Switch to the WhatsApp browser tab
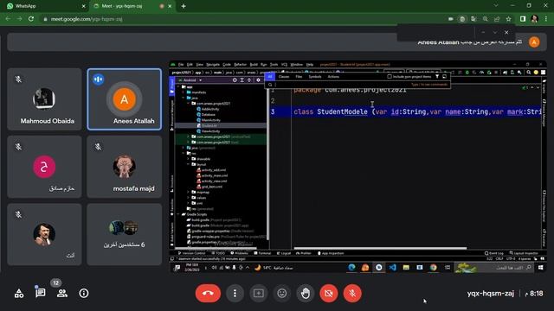 coord(44,6)
